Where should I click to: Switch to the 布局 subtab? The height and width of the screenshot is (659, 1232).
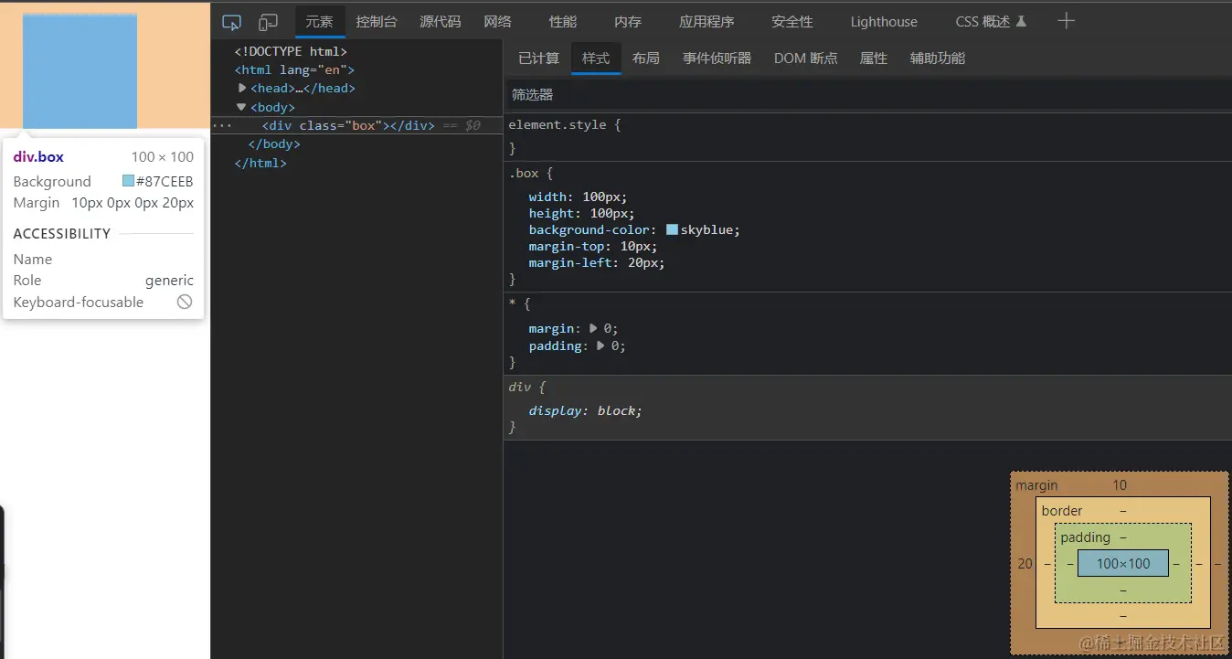pos(646,58)
